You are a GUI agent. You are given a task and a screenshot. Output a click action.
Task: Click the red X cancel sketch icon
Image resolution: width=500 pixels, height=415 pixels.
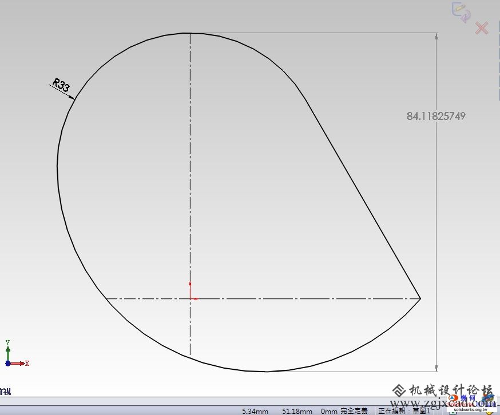[482, 28]
